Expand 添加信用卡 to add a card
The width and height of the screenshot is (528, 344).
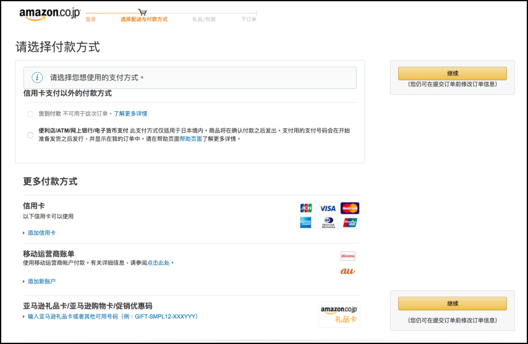coord(41,233)
